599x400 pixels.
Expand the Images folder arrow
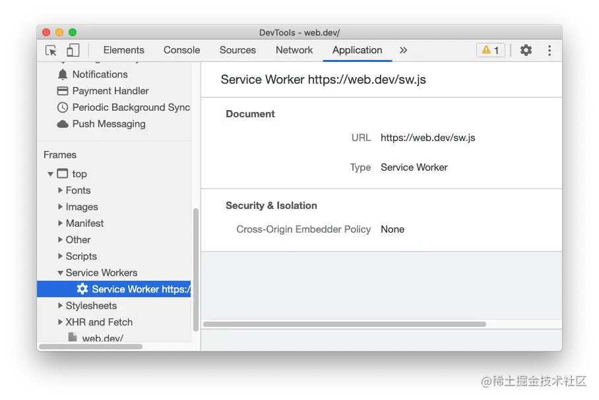60,206
